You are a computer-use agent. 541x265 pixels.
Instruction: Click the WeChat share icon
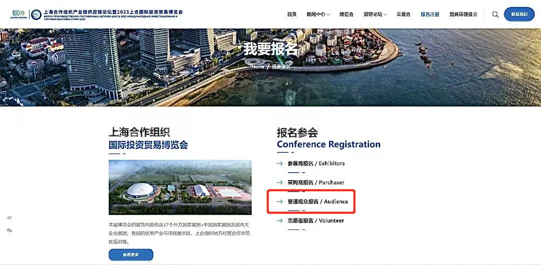tap(10, 230)
